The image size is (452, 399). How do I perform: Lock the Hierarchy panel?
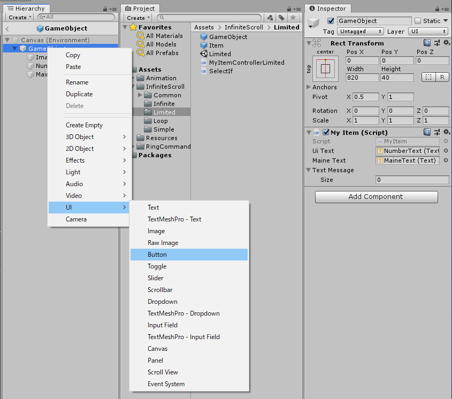[x=105, y=9]
